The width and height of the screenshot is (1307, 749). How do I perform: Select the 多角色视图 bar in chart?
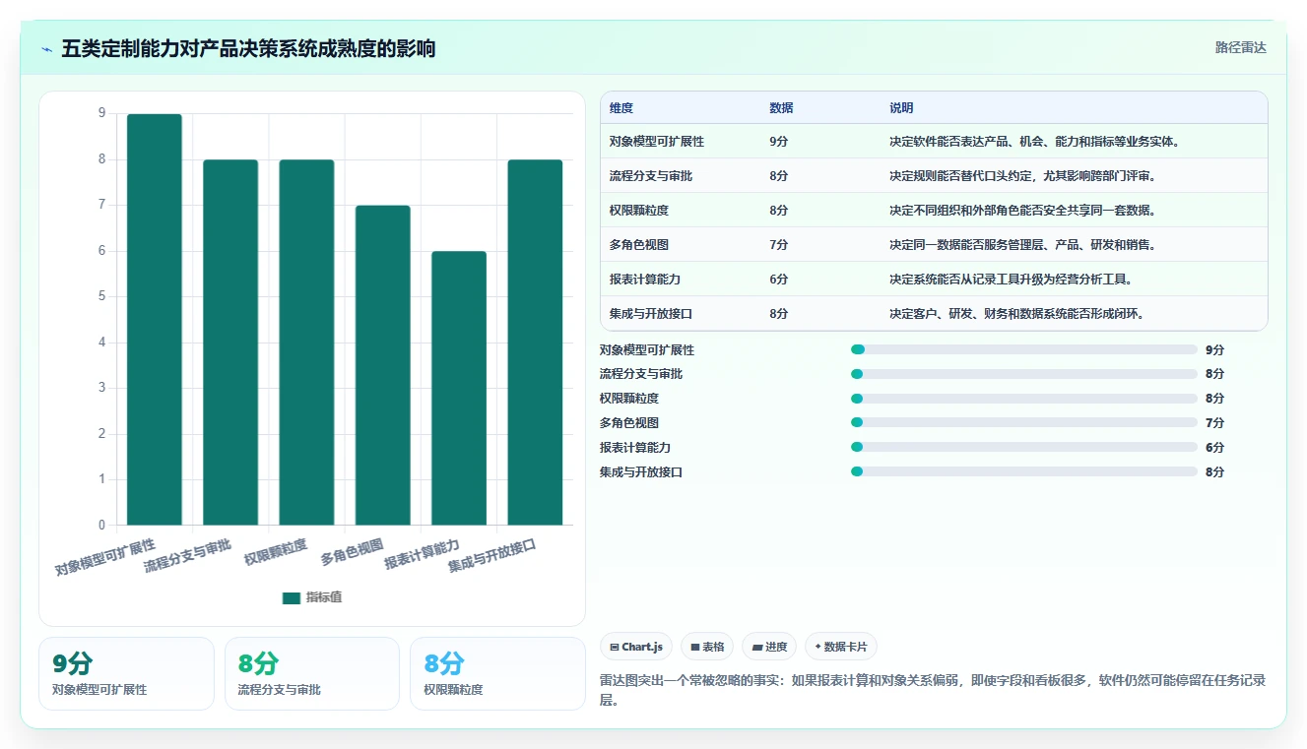(x=383, y=364)
